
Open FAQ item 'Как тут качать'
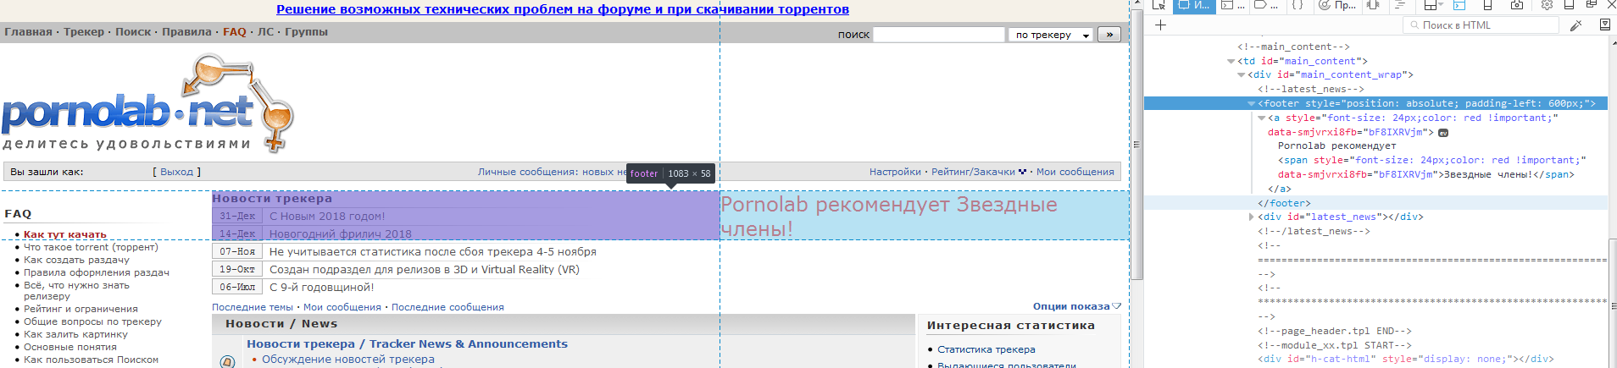pyautogui.click(x=65, y=234)
